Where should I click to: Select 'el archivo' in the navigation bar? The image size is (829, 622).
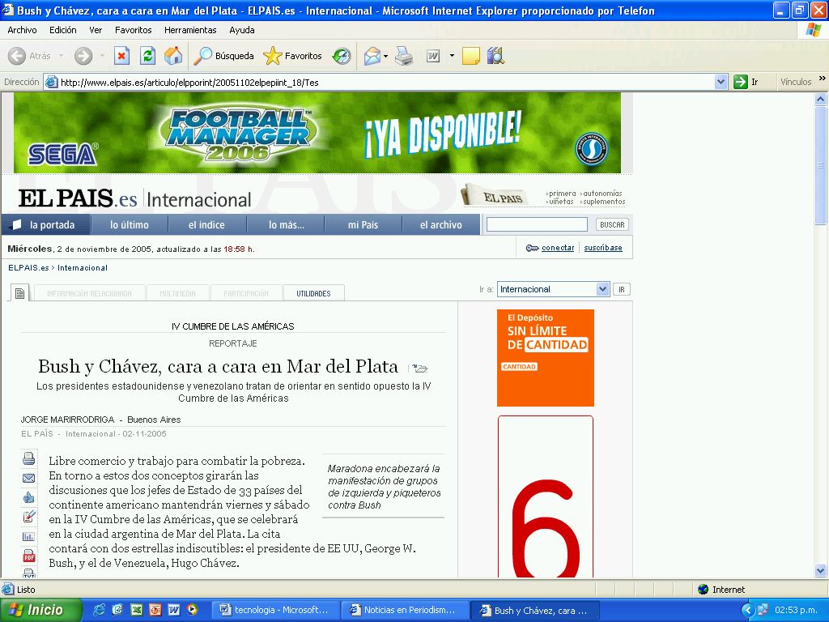click(440, 225)
